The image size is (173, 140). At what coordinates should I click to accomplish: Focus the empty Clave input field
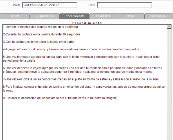(x=124, y=5)
